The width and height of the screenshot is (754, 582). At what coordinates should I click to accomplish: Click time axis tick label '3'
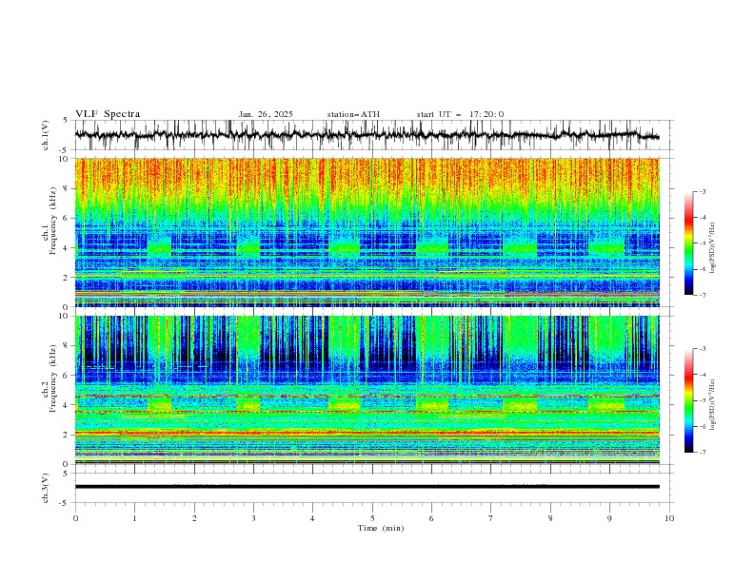click(x=253, y=518)
